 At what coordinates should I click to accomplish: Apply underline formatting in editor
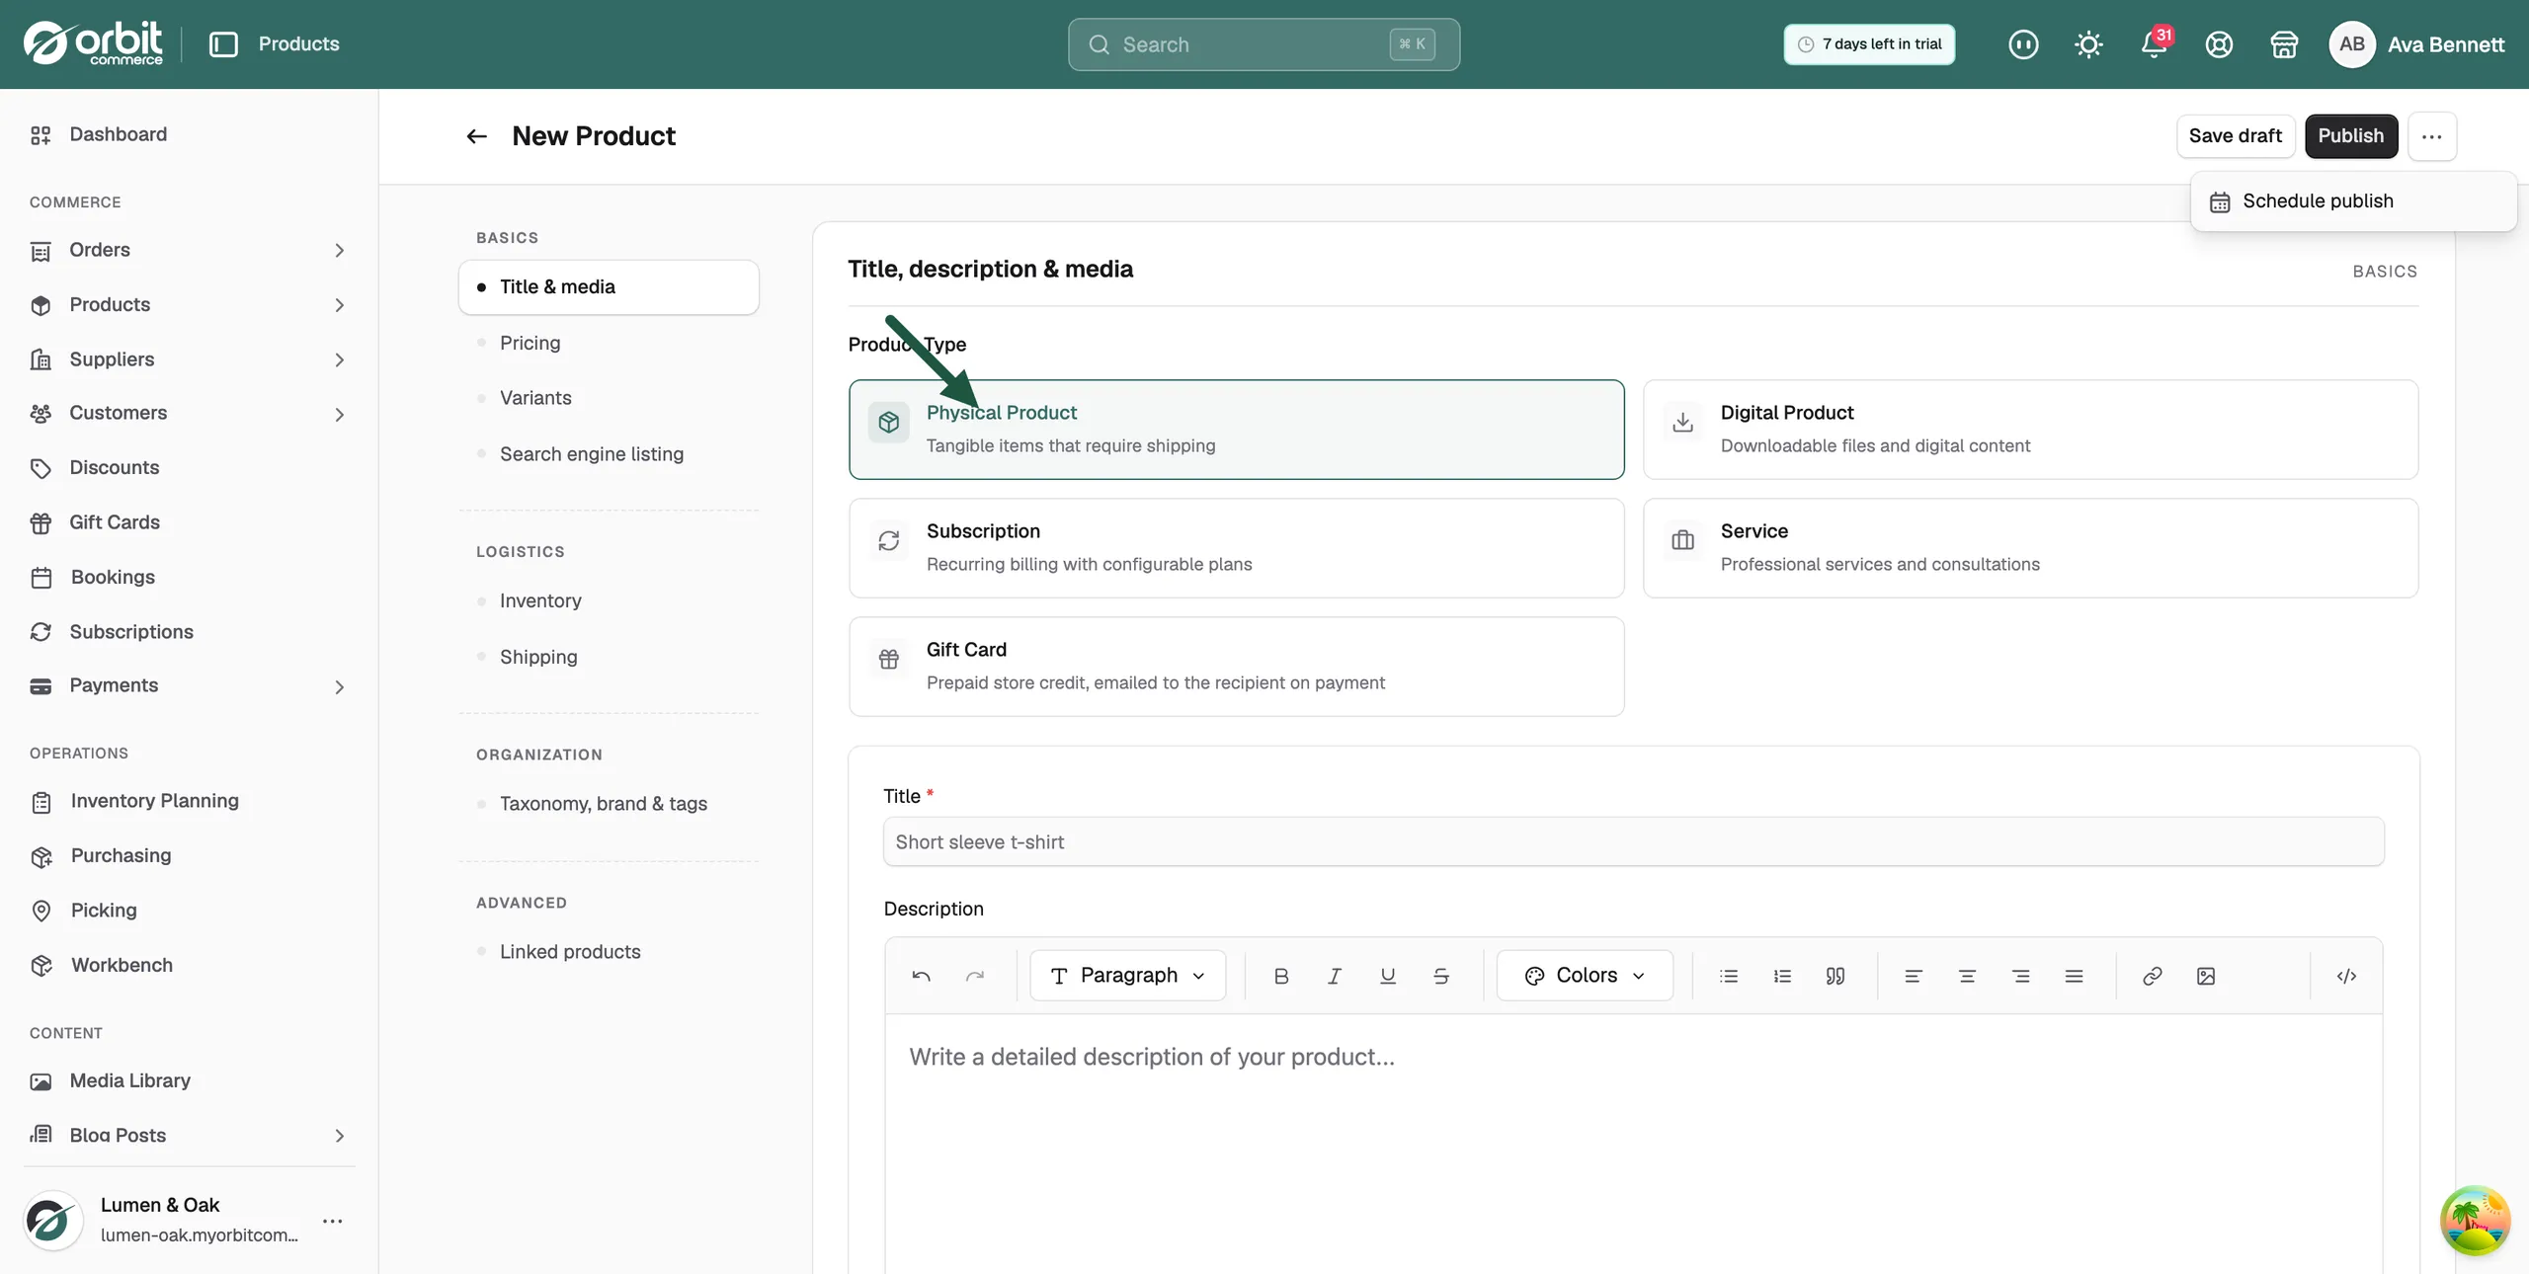tap(1388, 976)
